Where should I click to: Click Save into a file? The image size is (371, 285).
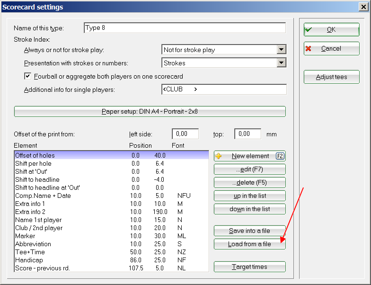click(249, 231)
